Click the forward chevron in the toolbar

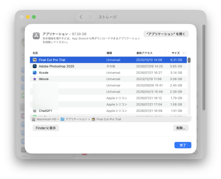(x=90, y=17)
